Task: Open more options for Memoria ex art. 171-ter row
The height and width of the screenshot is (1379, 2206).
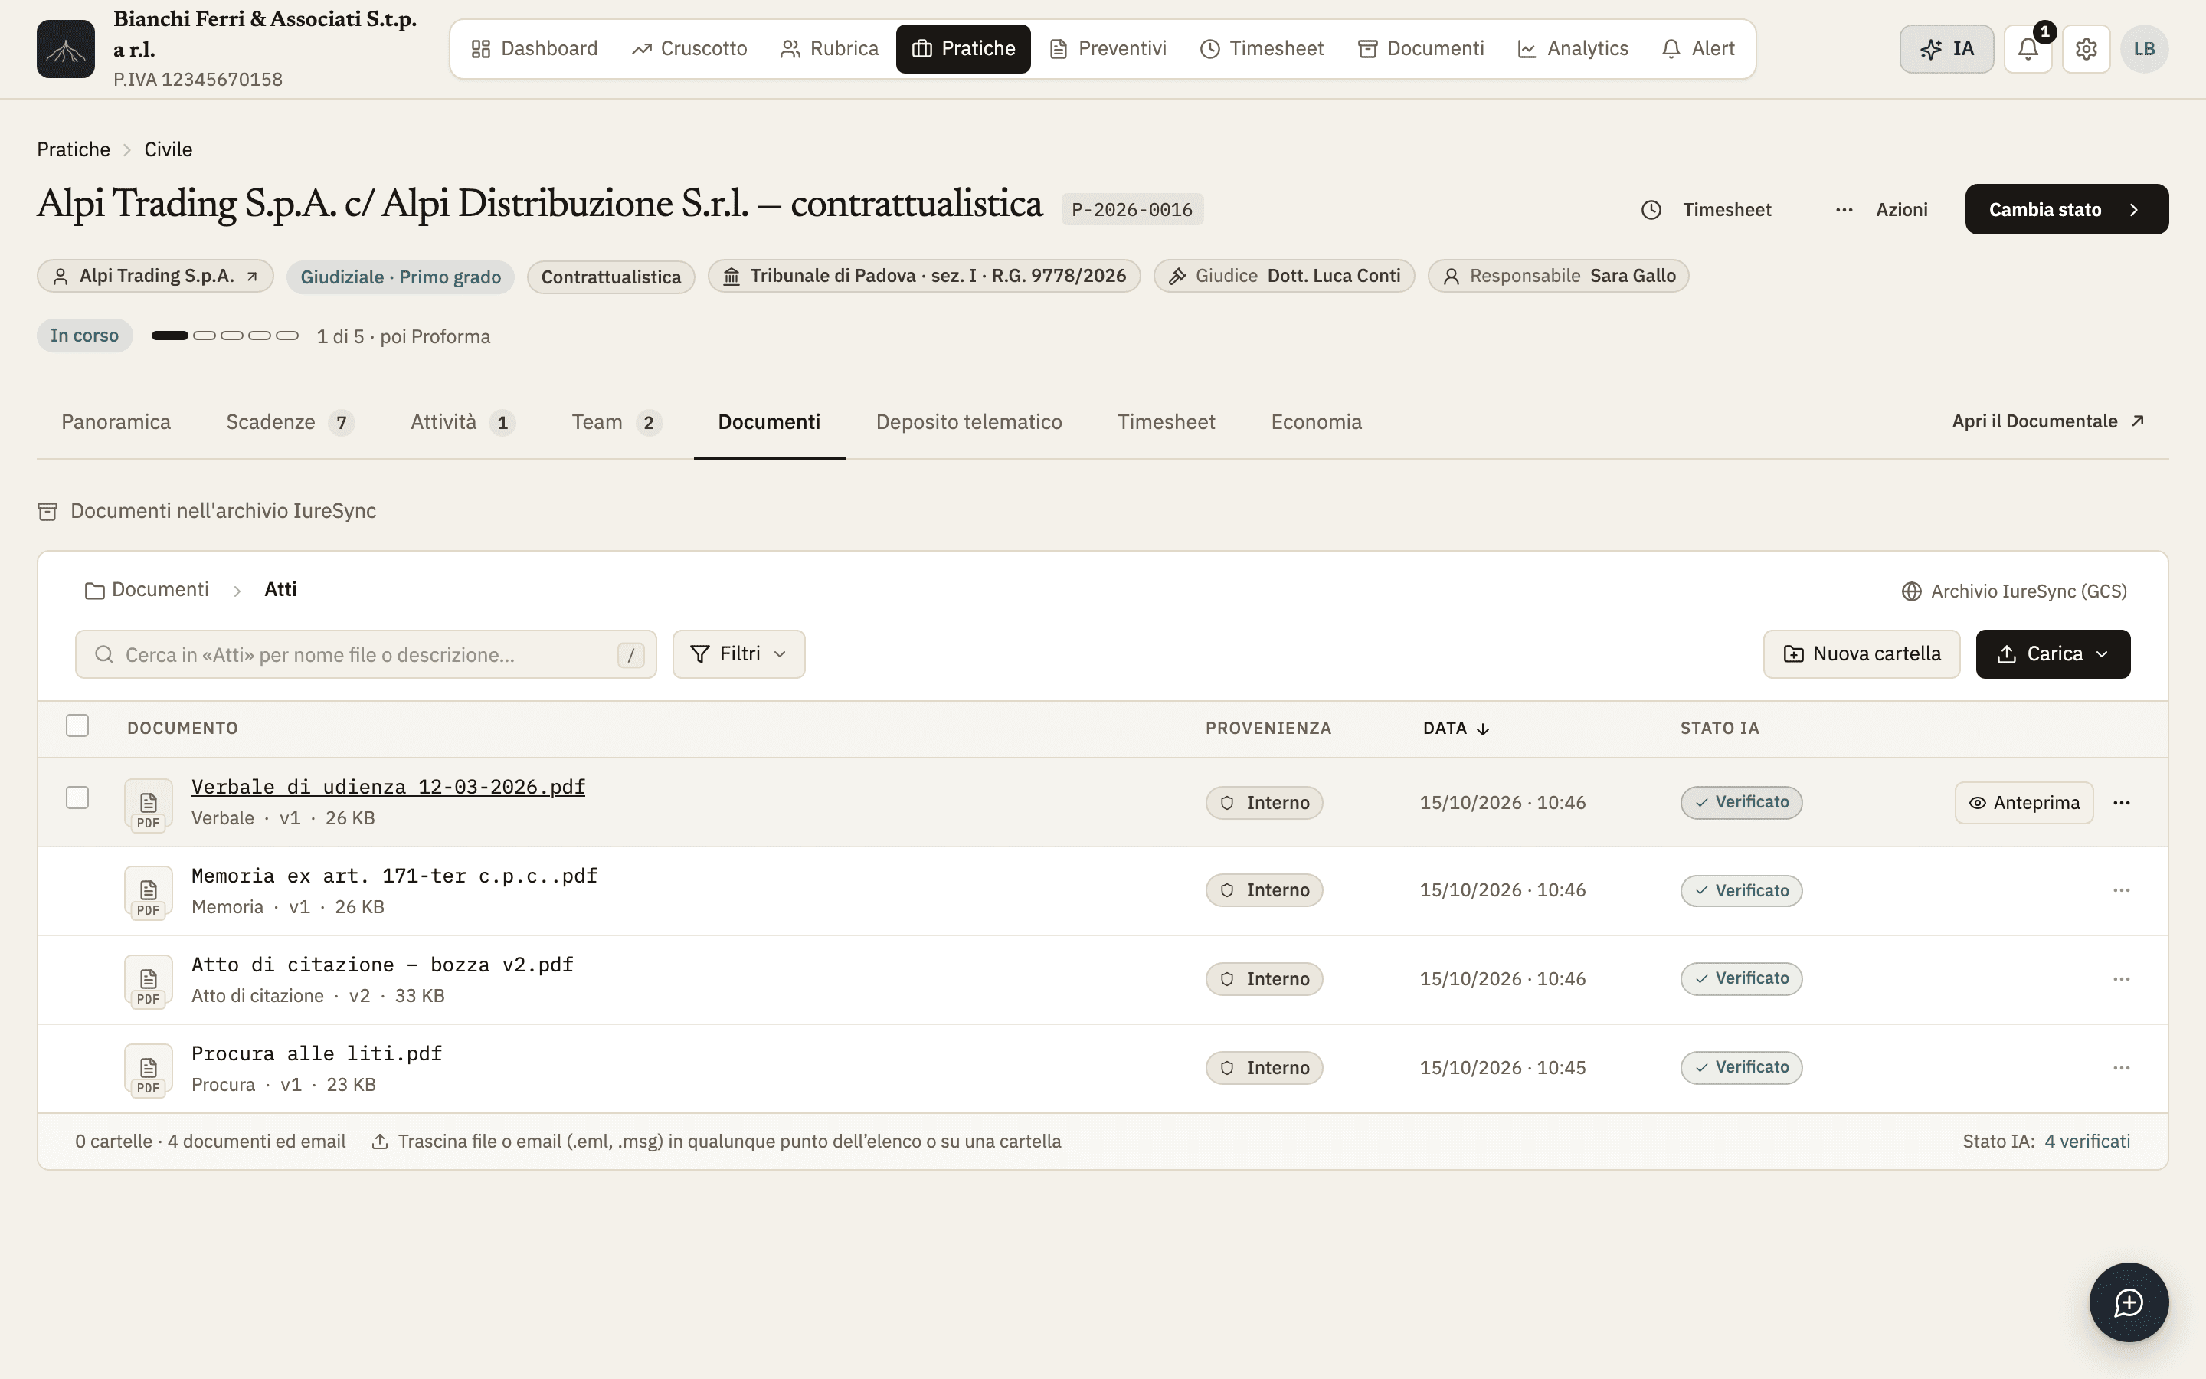Action: click(2121, 890)
